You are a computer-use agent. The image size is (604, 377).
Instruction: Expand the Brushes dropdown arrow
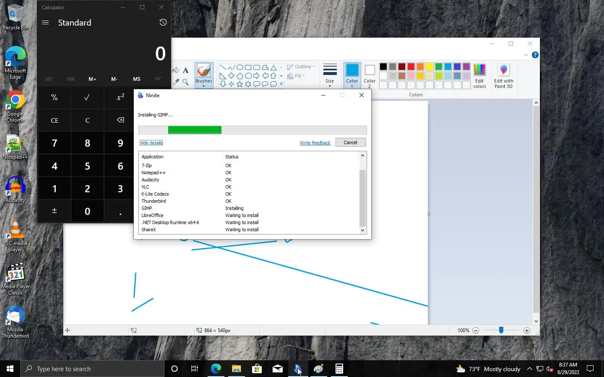[204, 86]
